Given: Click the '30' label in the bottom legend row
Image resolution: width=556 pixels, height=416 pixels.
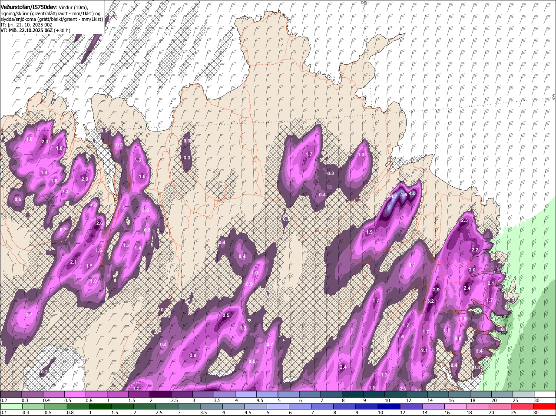Looking at the screenshot, I should (536, 413).
